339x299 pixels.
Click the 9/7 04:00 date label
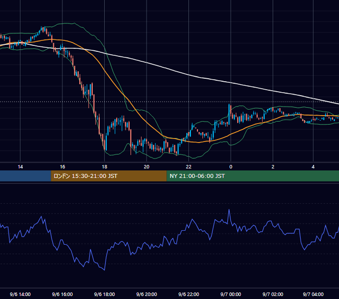tap(313, 294)
